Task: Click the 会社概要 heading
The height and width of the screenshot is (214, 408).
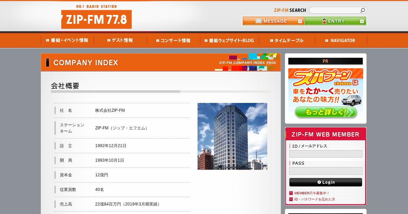Action: coord(65,86)
